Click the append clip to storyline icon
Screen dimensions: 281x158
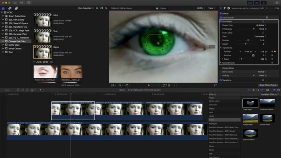tap(27, 90)
